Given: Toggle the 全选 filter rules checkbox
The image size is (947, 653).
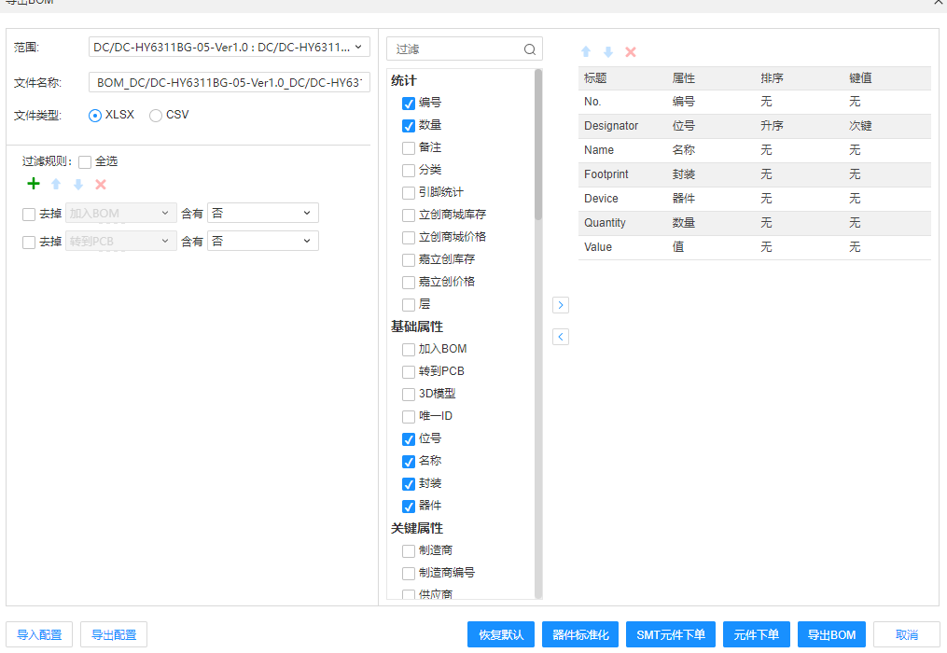Looking at the screenshot, I should point(85,161).
